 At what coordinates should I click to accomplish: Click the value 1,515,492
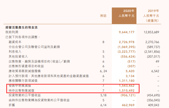[127, 91]
